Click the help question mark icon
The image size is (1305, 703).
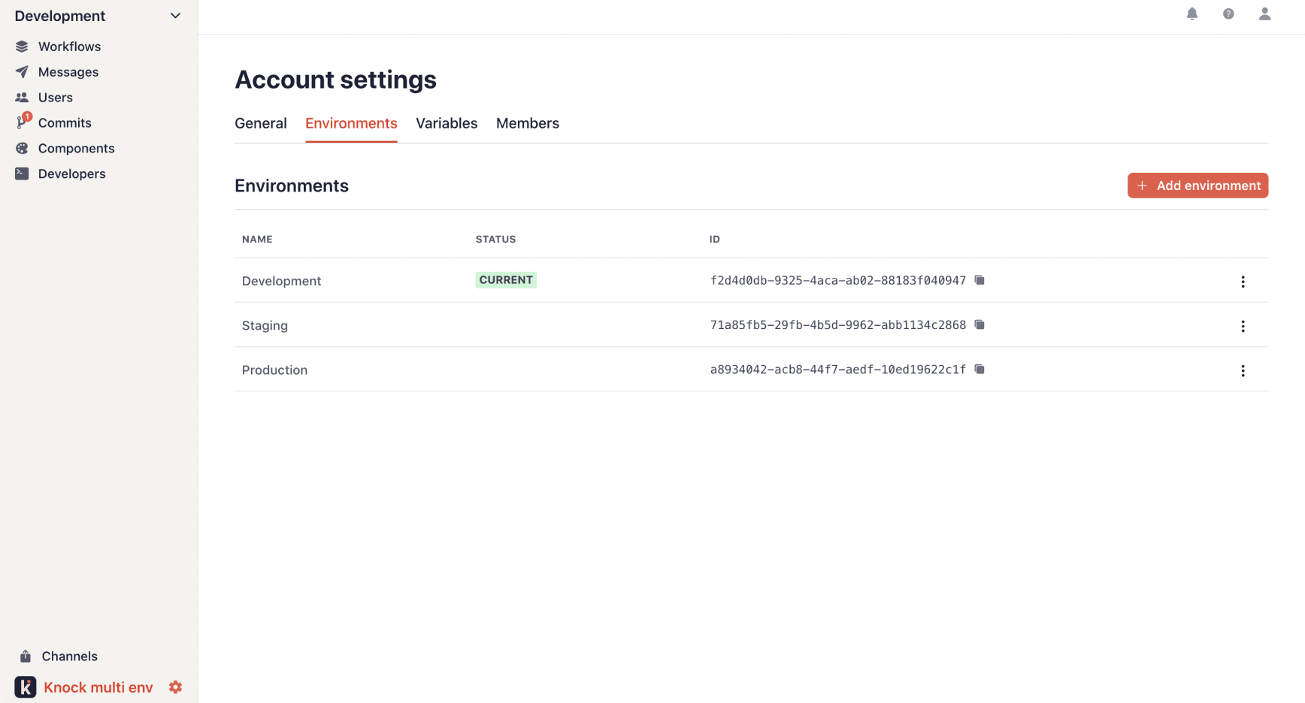coord(1228,14)
